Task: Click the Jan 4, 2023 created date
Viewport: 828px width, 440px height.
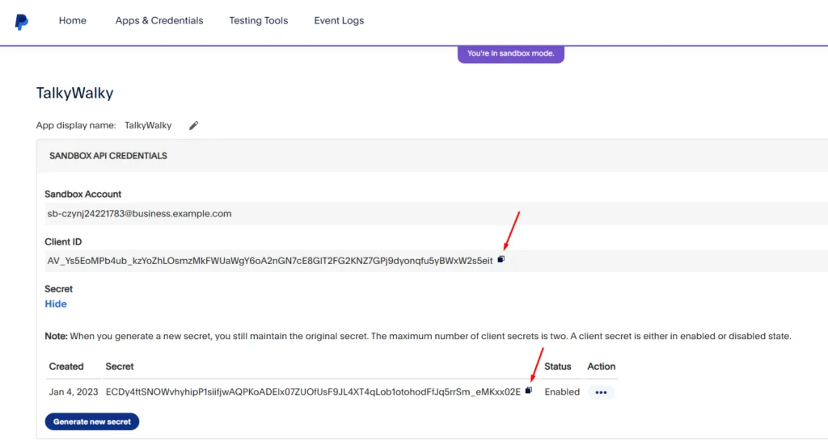Action: [74, 392]
